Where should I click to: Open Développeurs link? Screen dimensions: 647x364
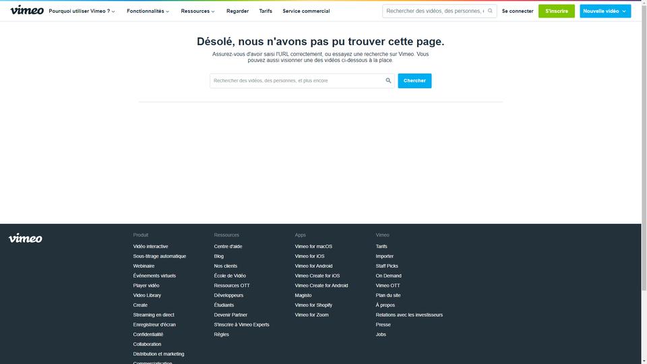pos(228,295)
